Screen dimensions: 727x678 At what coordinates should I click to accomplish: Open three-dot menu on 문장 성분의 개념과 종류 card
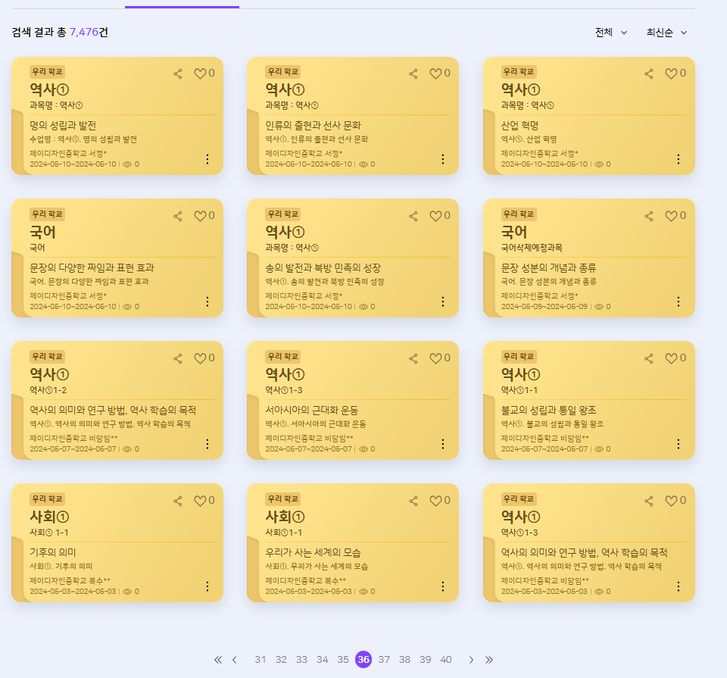(x=678, y=302)
